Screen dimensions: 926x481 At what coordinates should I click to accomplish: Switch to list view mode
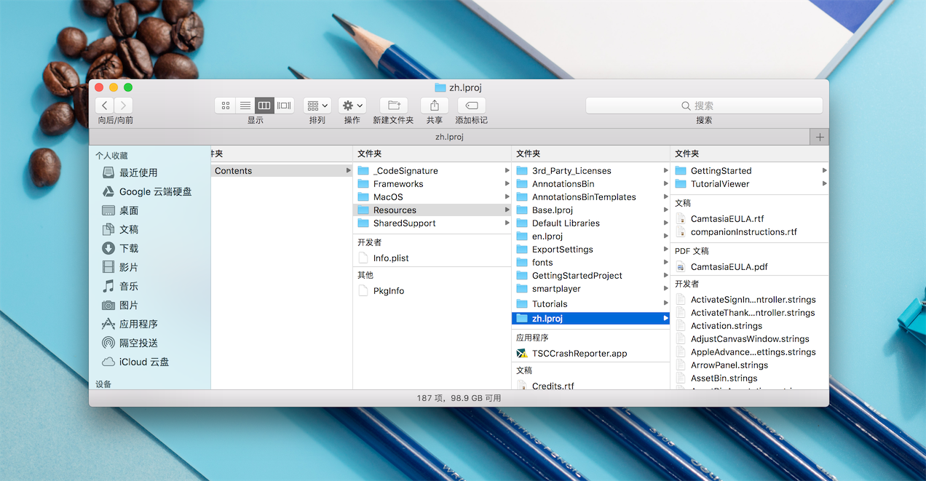(x=245, y=106)
